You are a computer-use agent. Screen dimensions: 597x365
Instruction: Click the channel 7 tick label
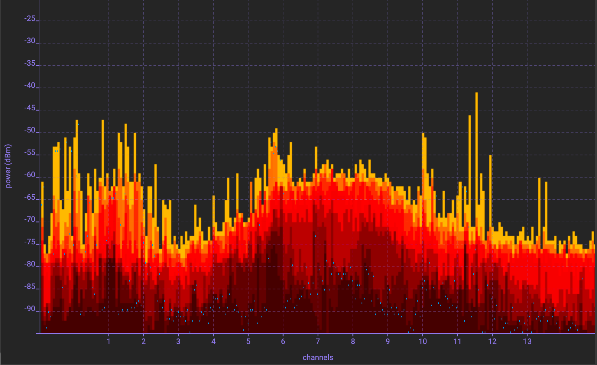click(318, 341)
